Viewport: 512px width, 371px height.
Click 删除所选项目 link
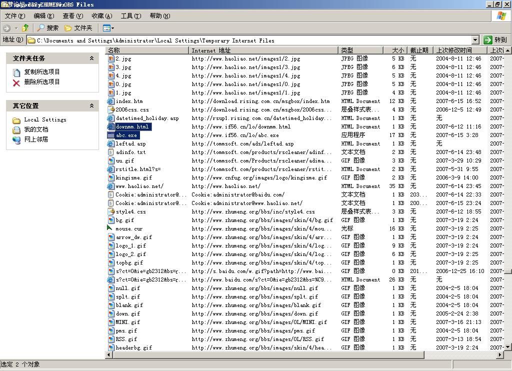click(x=42, y=82)
